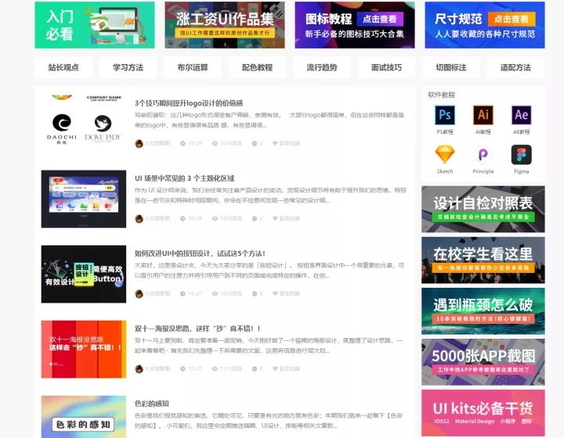Click author avatar under logo设计 article
Viewport: 564px width, 438px height.
coord(139,144)
